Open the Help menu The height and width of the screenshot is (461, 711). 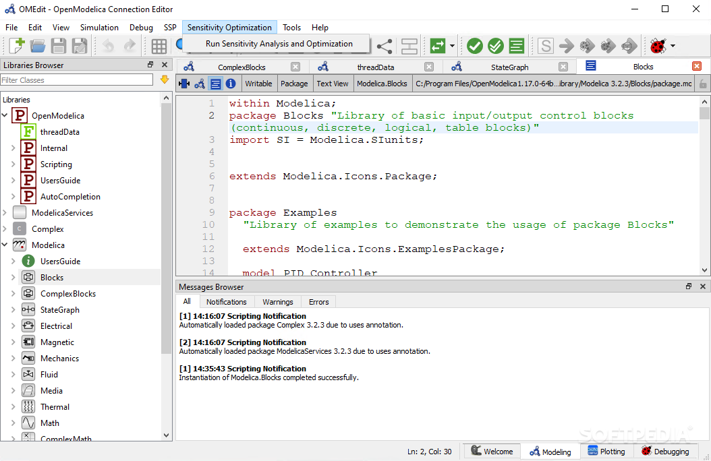coord(320,28)
